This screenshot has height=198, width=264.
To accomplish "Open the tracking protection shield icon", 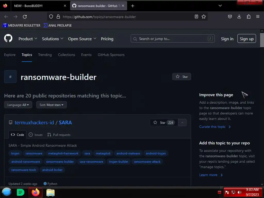I will pos(51,16).
